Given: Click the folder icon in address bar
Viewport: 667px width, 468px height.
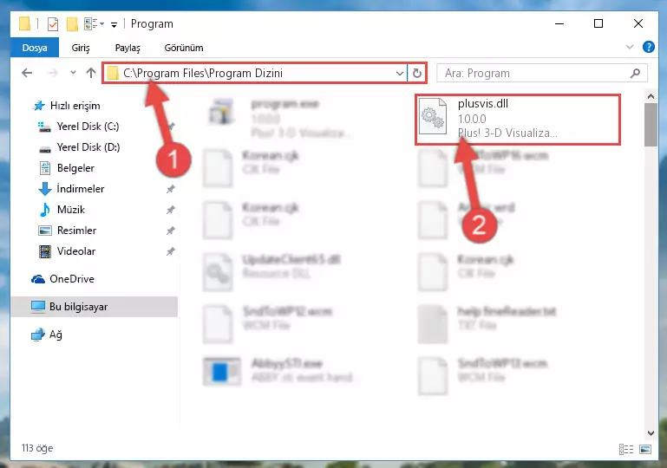Looking at the screenshot, I should (x=112, y=73).
